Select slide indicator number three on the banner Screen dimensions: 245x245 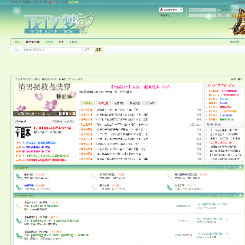click(x=67, y=114)
